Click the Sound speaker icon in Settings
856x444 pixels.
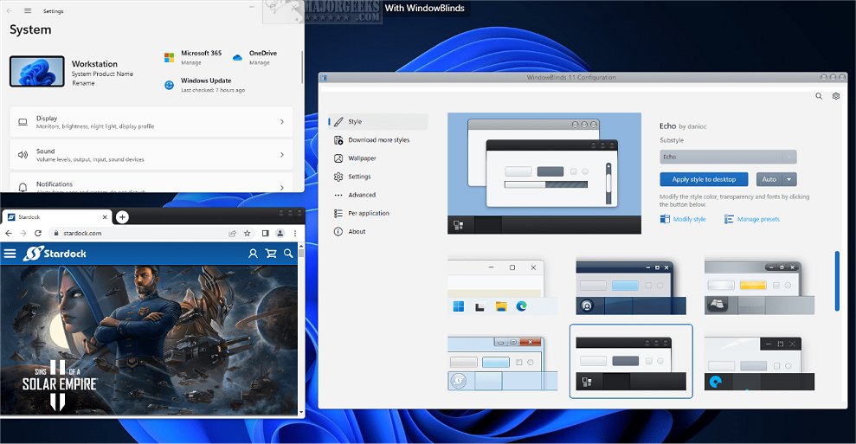point(23,155)
